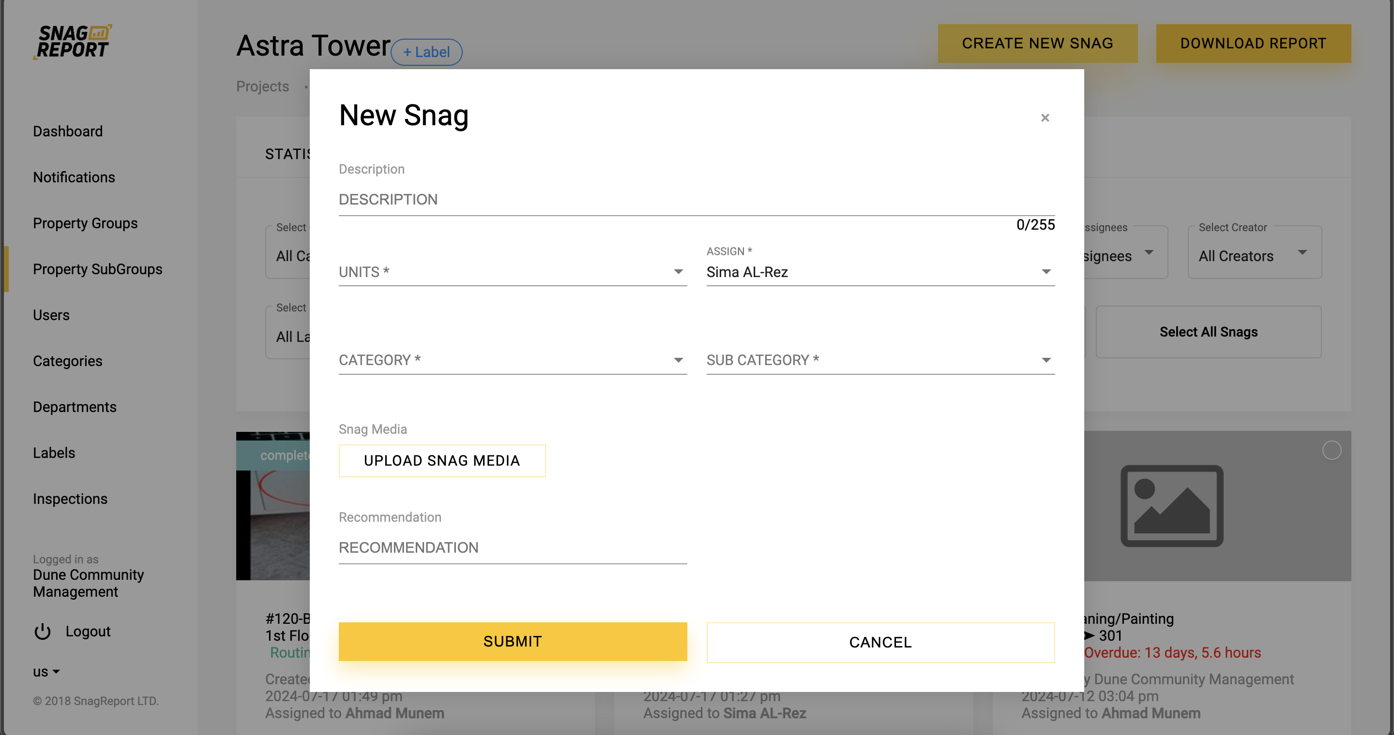Open the CATEGORY dropdown
This screenshot has height=735, width=1394.
point(512,360)
